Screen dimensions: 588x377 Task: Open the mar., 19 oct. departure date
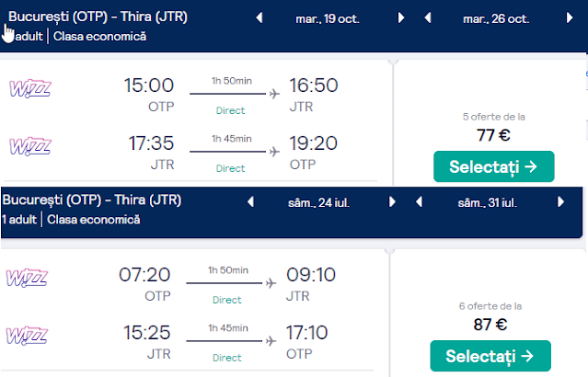click(x=329, y=18)
